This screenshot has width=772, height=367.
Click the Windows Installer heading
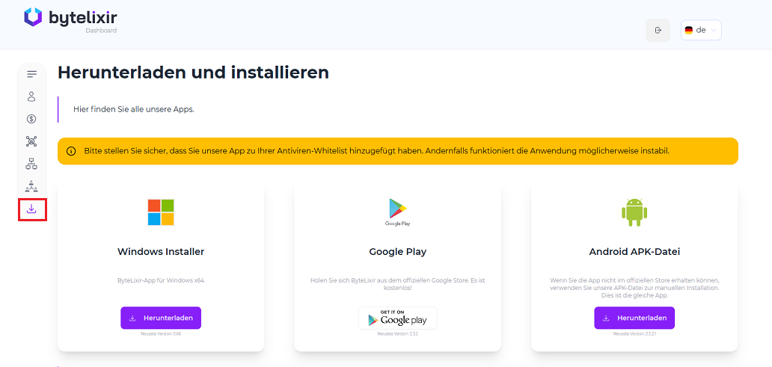coord(161,252)
